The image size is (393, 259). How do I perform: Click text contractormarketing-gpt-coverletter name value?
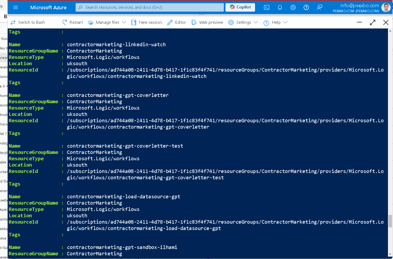[118, 95]
